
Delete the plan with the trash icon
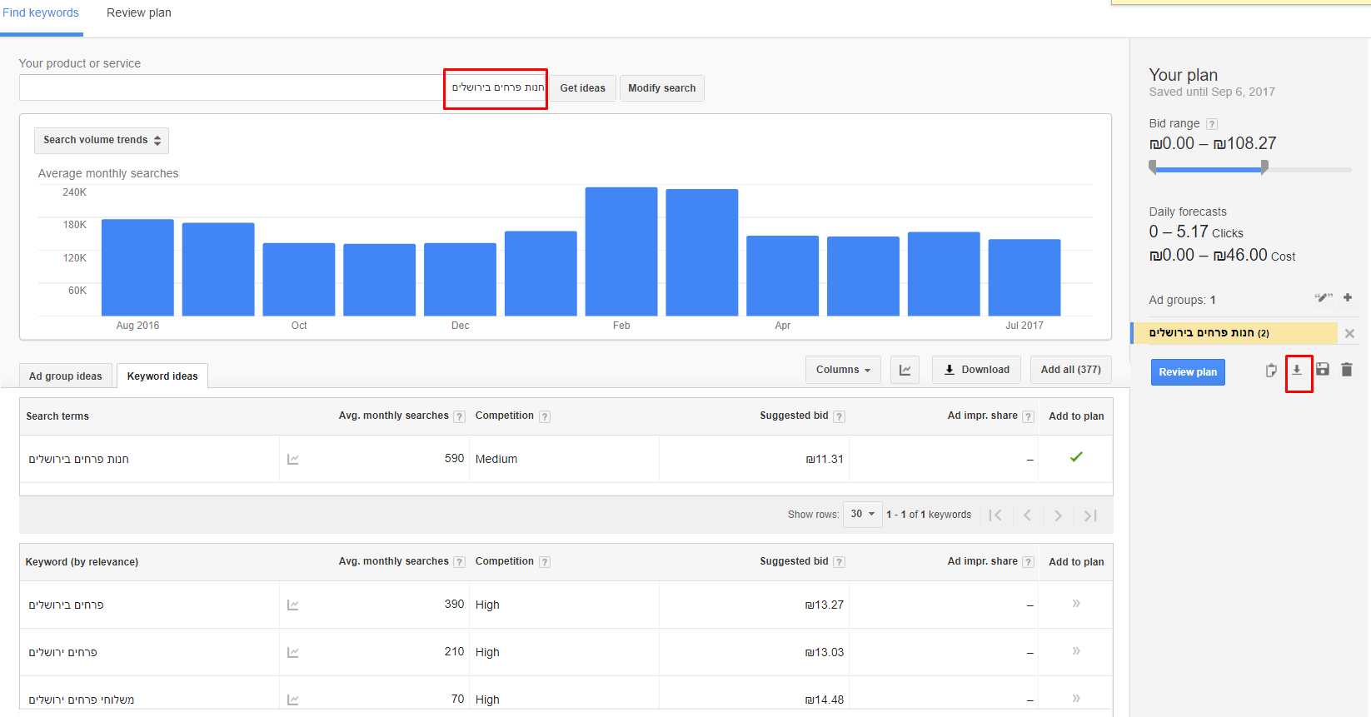[1347, 370]
